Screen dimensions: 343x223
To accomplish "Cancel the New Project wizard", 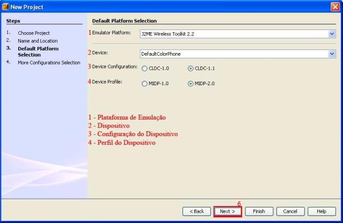I will click(290, 211).
